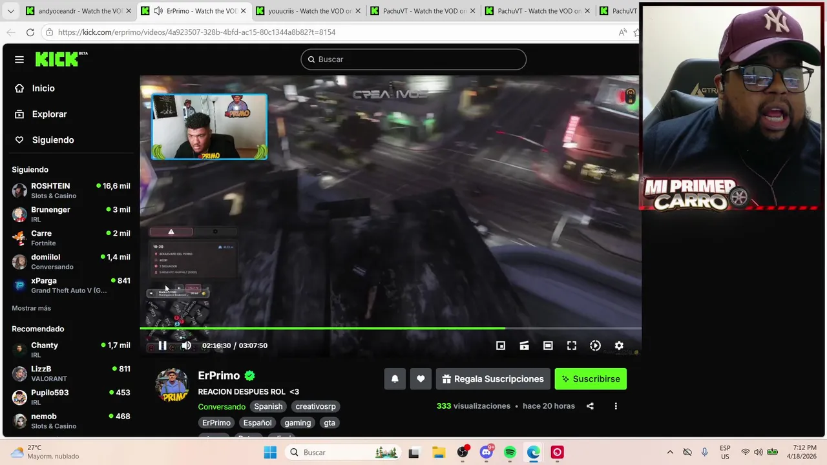The image size is (827, 465).
Task: Open video player settings gear
Action: click(x=619, y=346)
